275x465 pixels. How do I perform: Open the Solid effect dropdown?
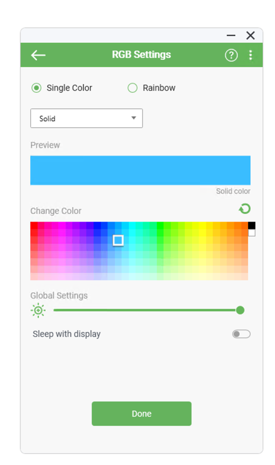click(x=87, y=118)
